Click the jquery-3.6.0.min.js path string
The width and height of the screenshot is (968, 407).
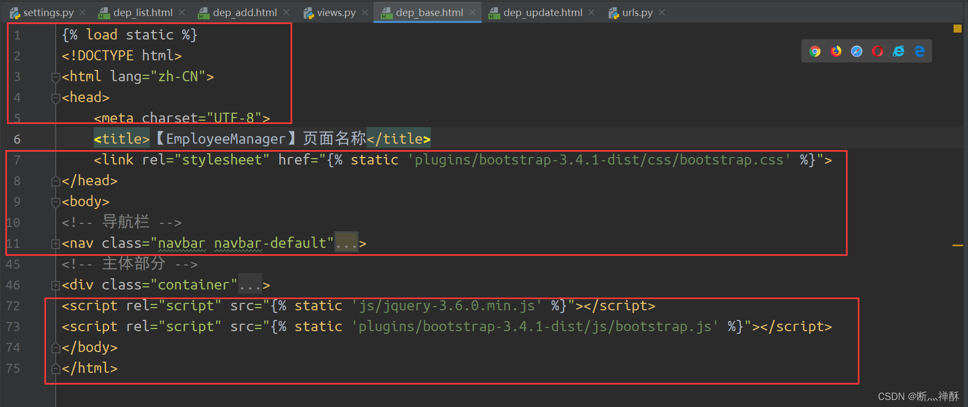(447, 306)
